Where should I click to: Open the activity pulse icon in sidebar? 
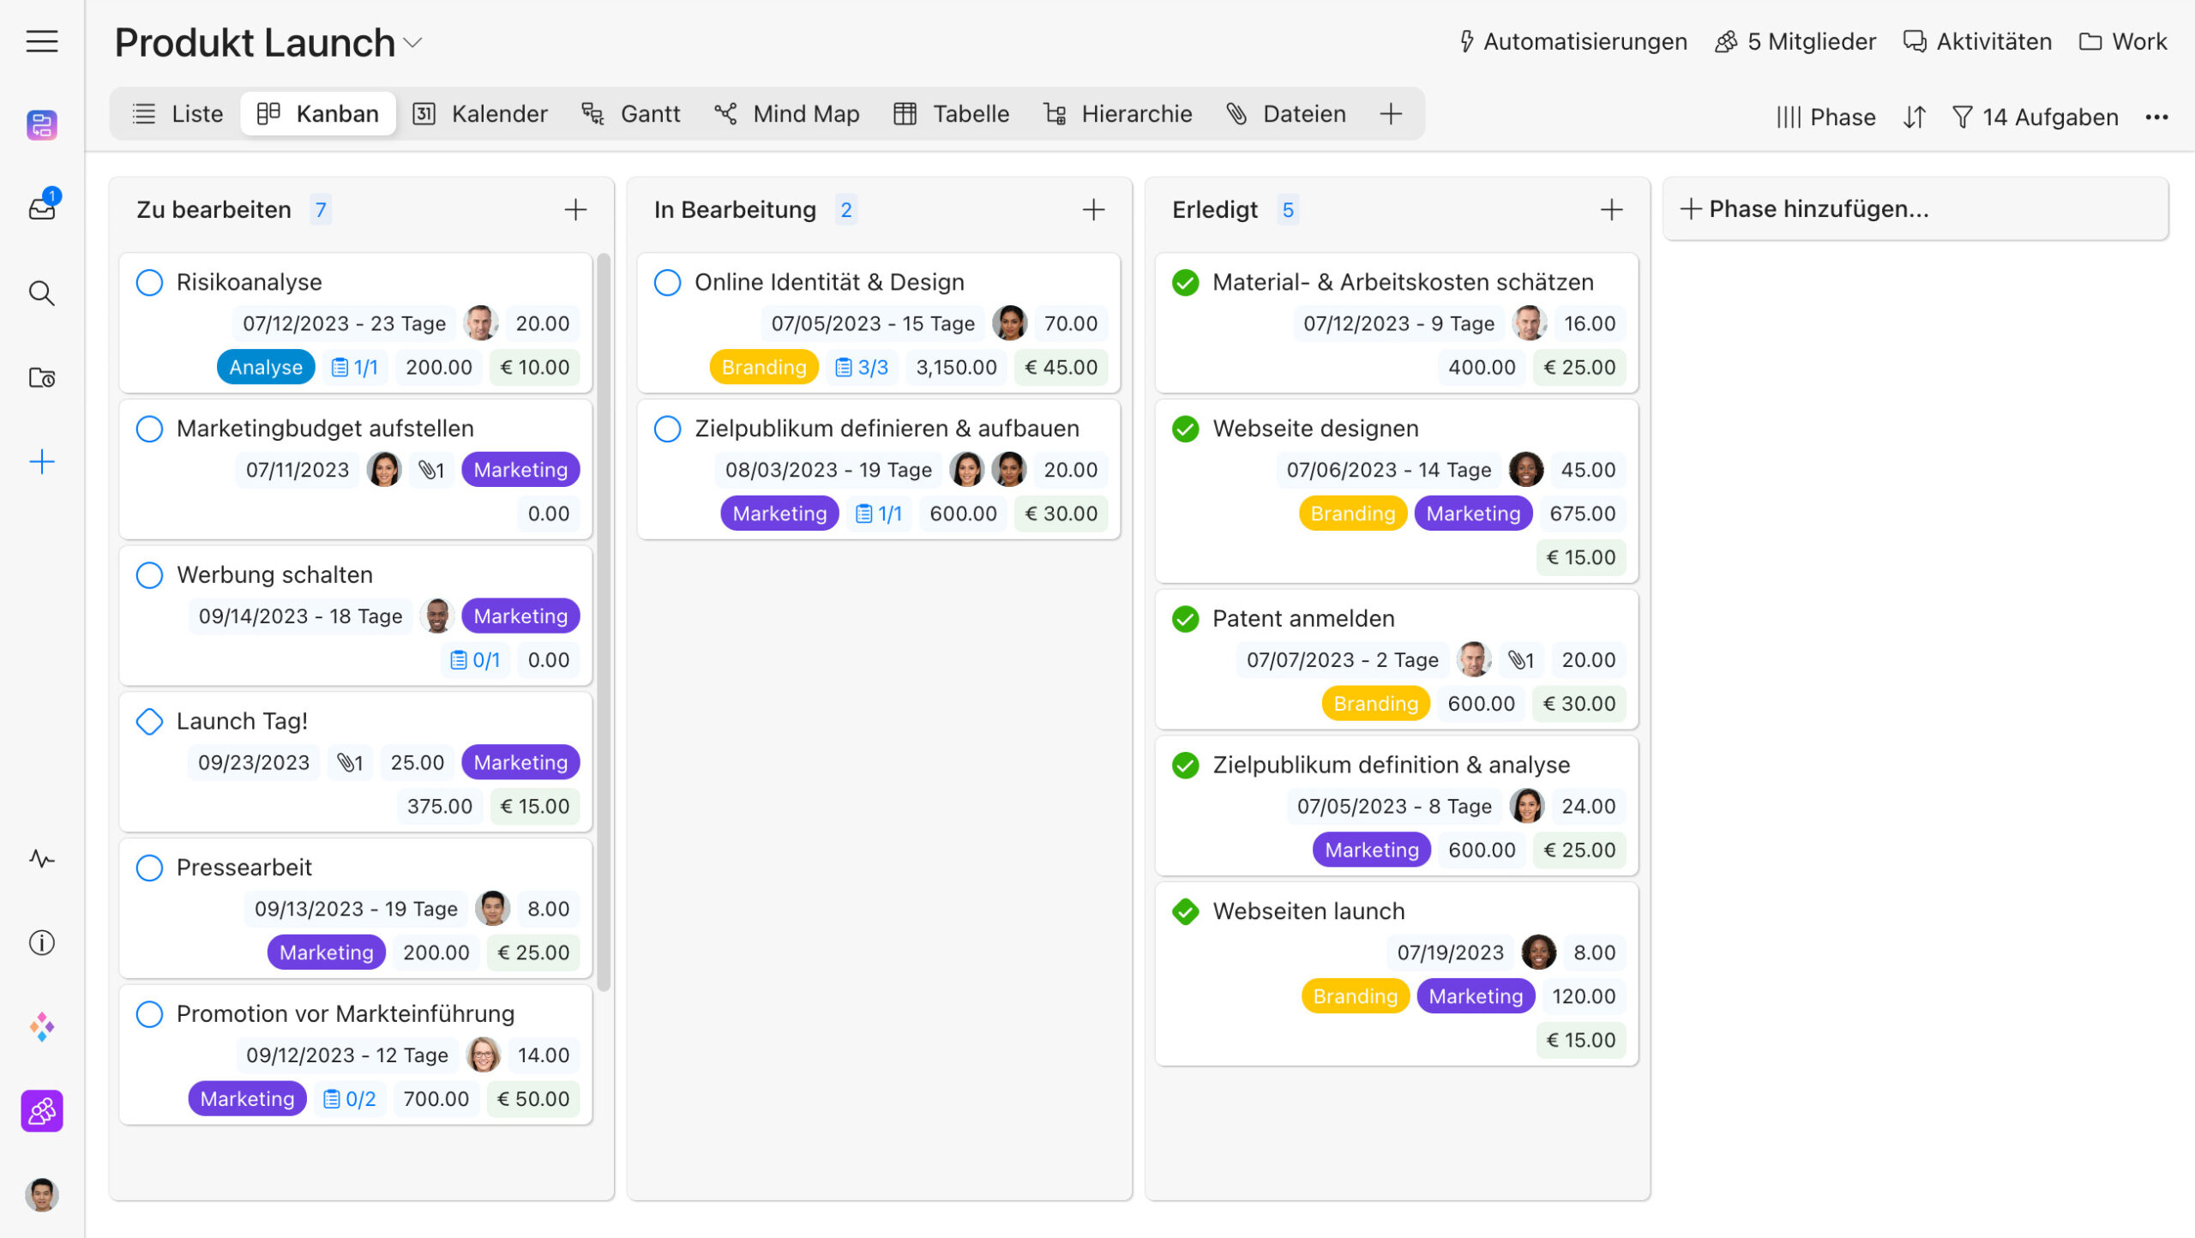(41, 858)
